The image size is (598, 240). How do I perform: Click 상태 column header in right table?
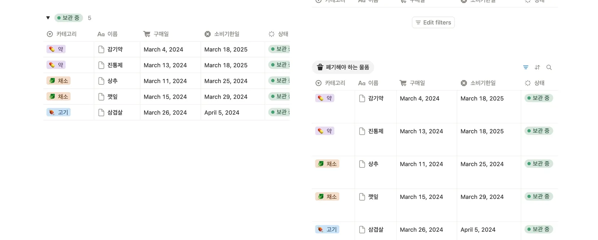coord(534,83)
